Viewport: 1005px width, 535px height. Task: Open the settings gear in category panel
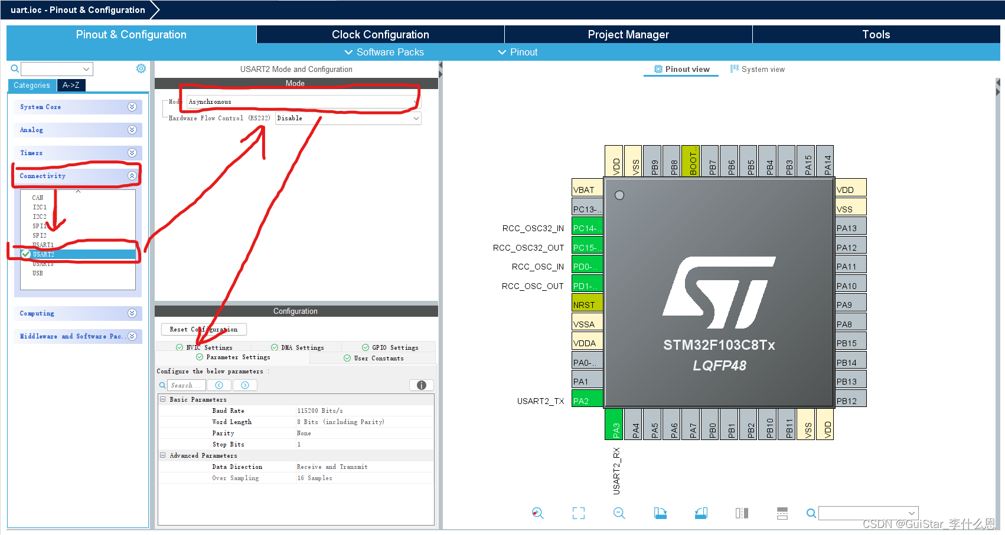click(x=141, y=68)
